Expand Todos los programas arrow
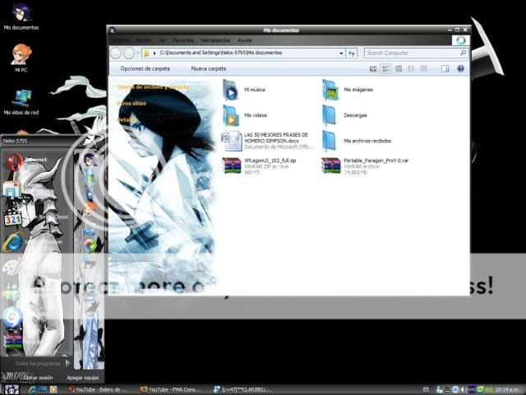The width and height of the screenshot is (526, 395). click(67, 363)
